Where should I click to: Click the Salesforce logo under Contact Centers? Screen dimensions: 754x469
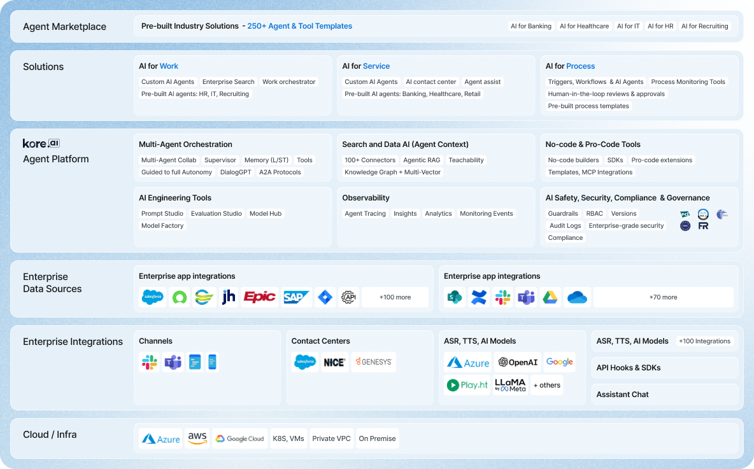pos(305,362)
